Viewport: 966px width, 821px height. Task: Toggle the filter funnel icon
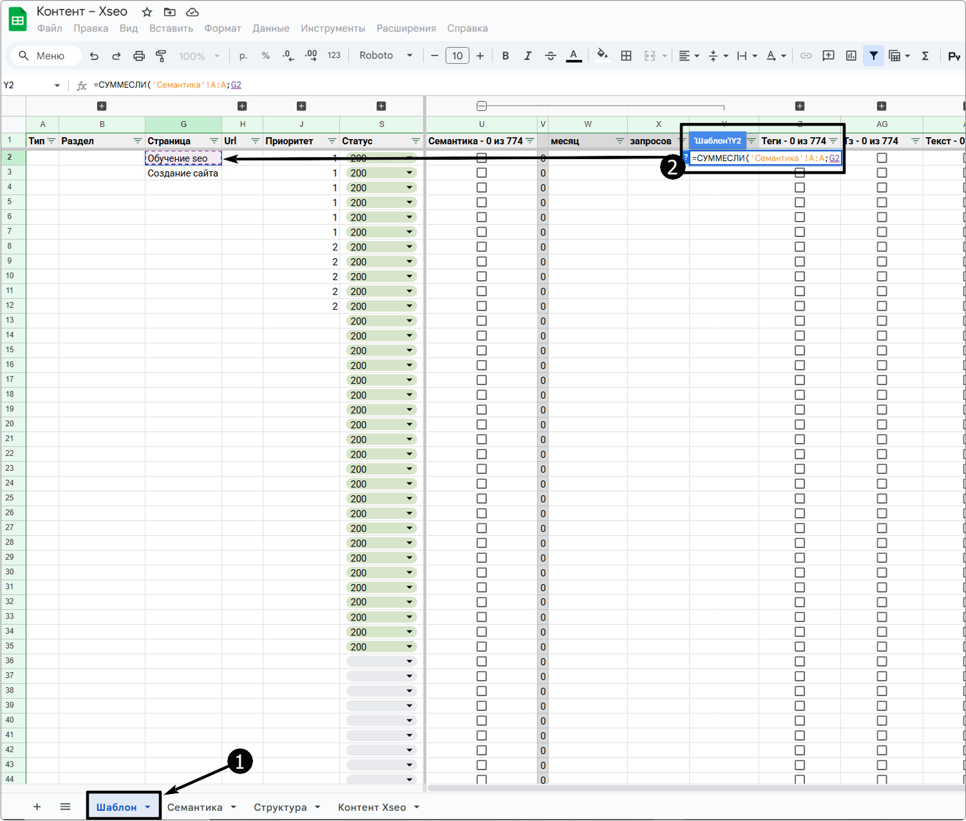coord(874,56)
